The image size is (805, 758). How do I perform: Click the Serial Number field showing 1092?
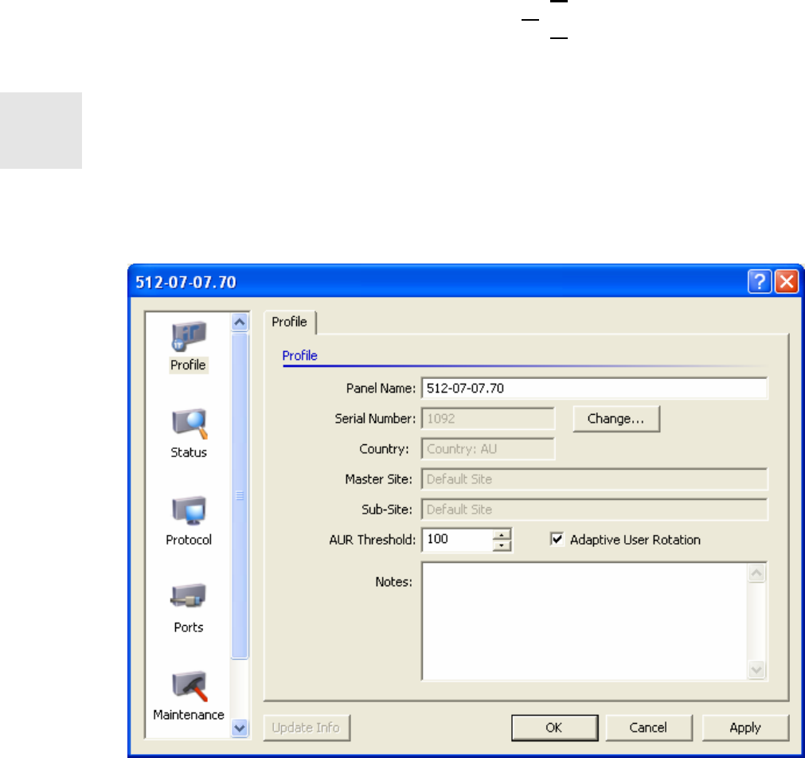(488, 419)
